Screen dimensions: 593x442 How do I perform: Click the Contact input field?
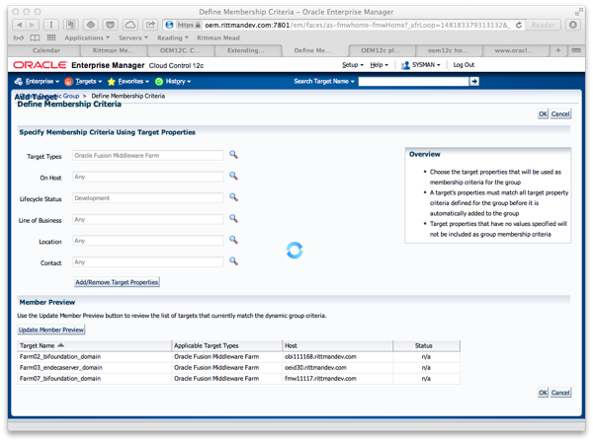tap(148, 262)
